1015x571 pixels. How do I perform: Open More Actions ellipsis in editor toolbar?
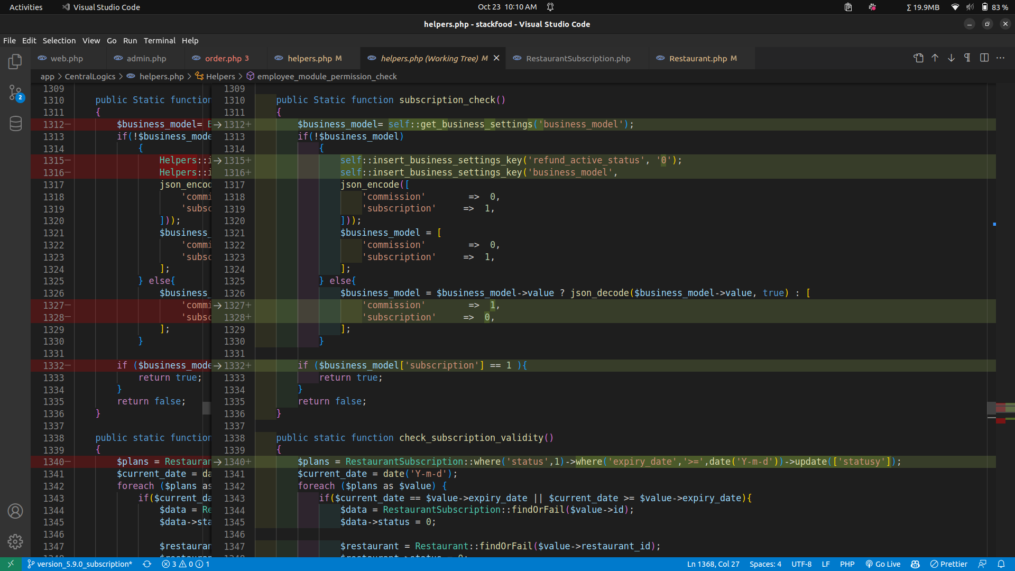point(1000,58)
